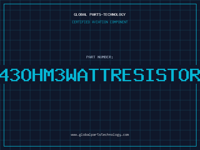This screenshot has height=150, width=200.
Task: Click the RESISTOR portion of part number
Action: coord(155,75)
